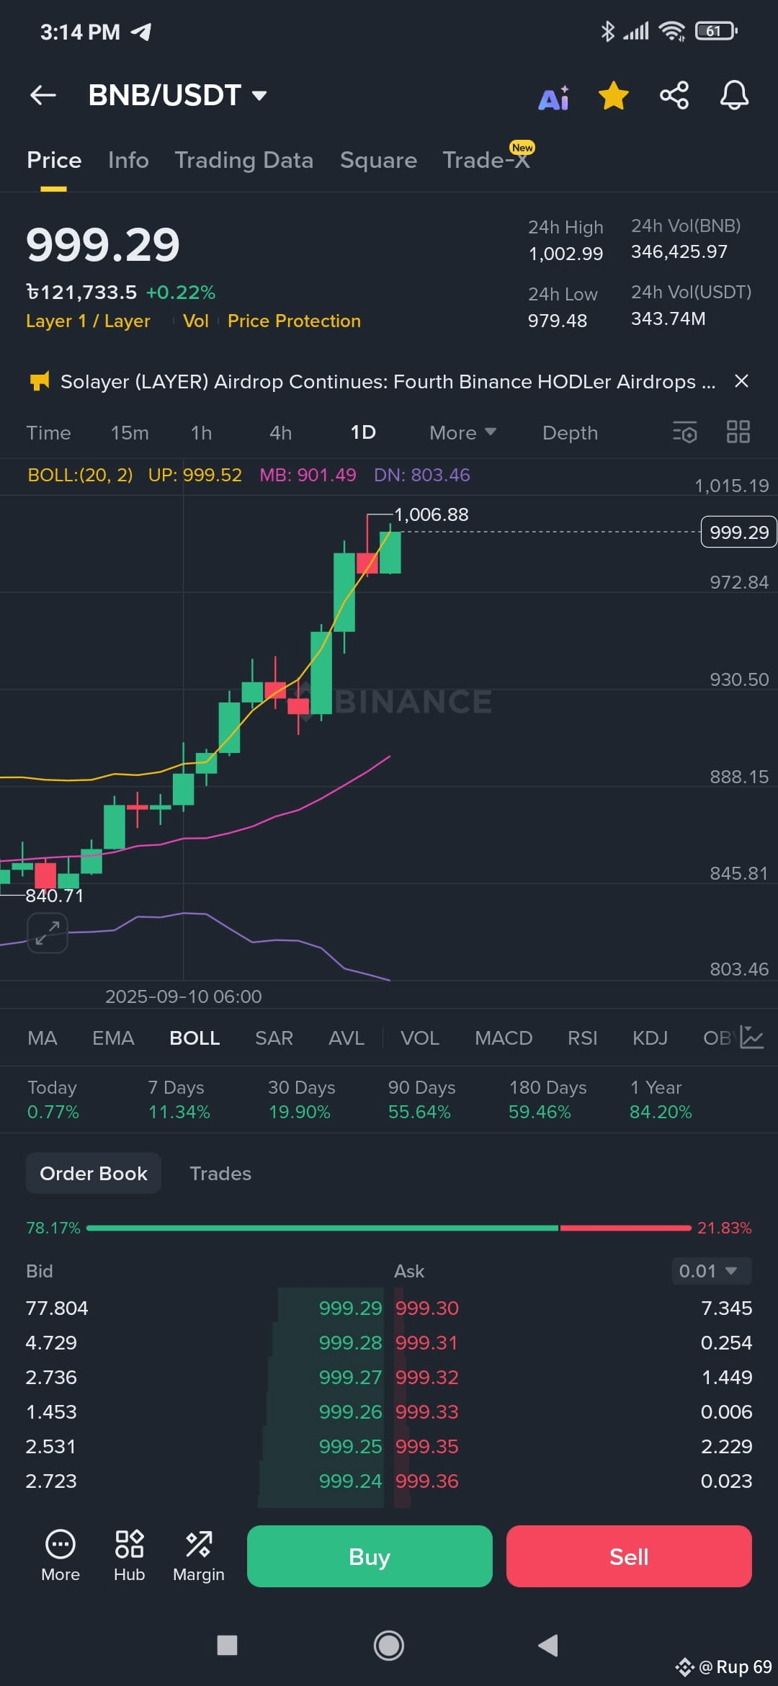Select the 4h chart interval

[x=280, y=432]
